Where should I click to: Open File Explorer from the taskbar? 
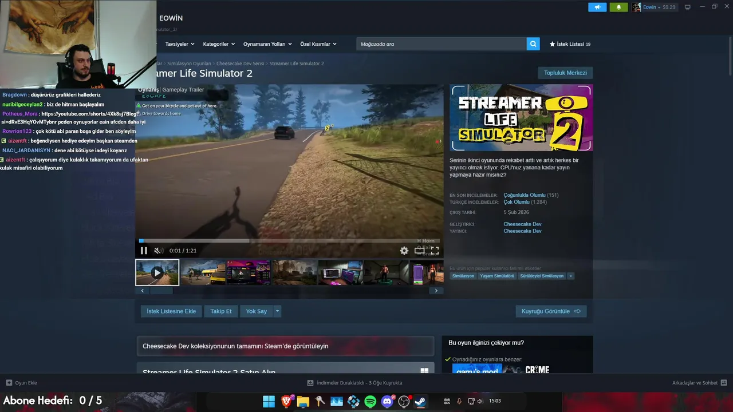[x=302, y=402]
